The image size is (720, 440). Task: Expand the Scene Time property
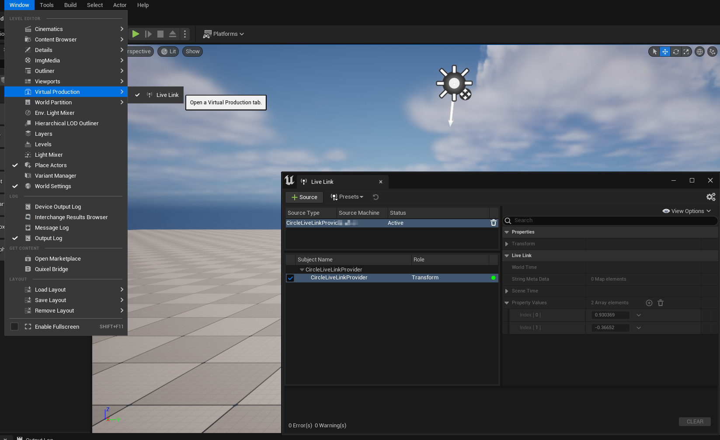[x=507, y=291]
